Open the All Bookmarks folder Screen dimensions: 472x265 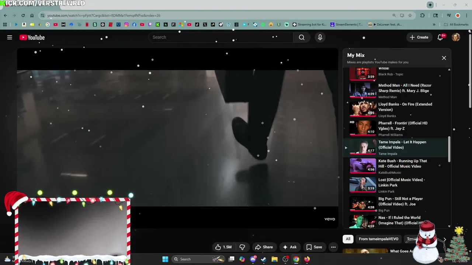pos(456,25)
